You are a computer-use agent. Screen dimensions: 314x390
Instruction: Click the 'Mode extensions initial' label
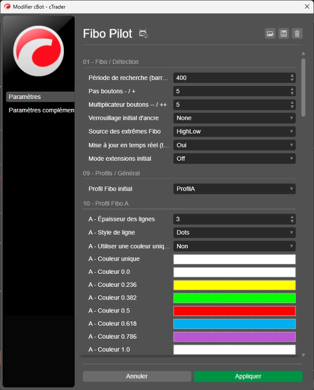120,159
